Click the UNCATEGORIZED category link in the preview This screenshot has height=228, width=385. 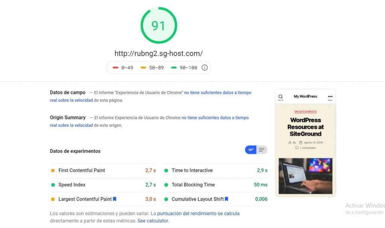tap(305, 111)
